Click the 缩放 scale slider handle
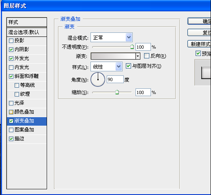211x195 pixels. 117,92
